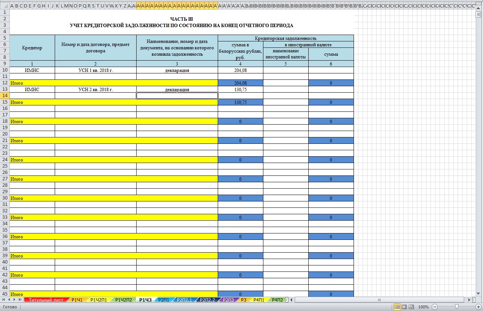Image resolution: width=483 pixels, height=311 pixels.
Task: Click the zoom slider handle
Action: [457, 307]
